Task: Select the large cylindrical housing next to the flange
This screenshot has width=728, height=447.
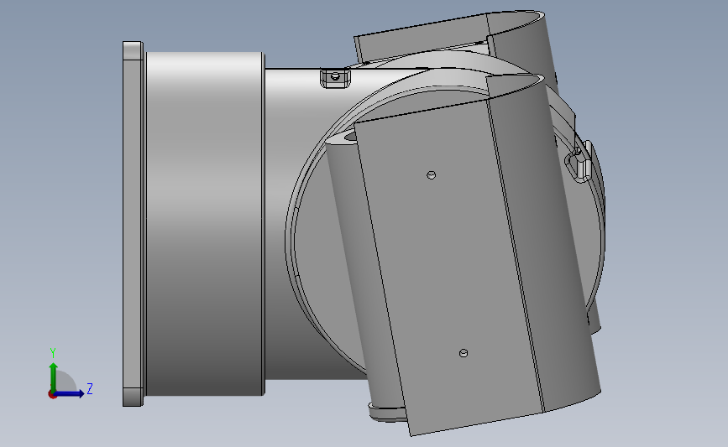Action: [x=205, y=224]
